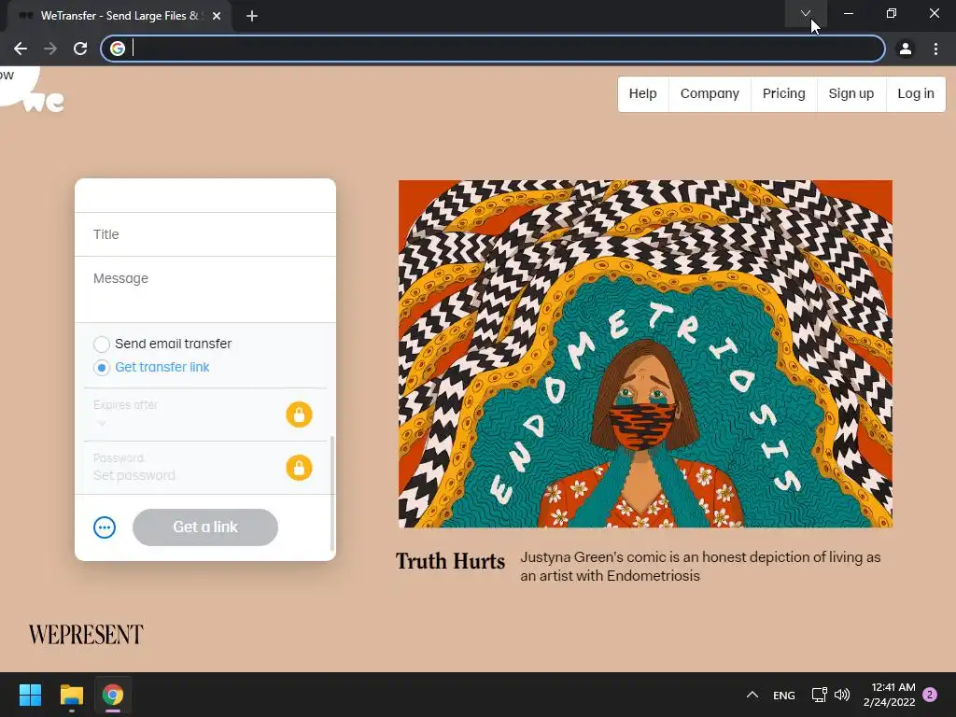Click the browser forward arrow
The width and height of the screenshot is (956, 717).
click(x=50, y=49)
